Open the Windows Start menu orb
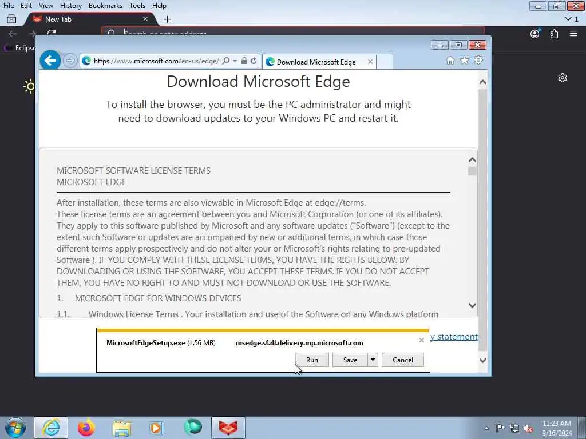Image resolution: width=586 pixels, height=439 pixels. (15, 428)
